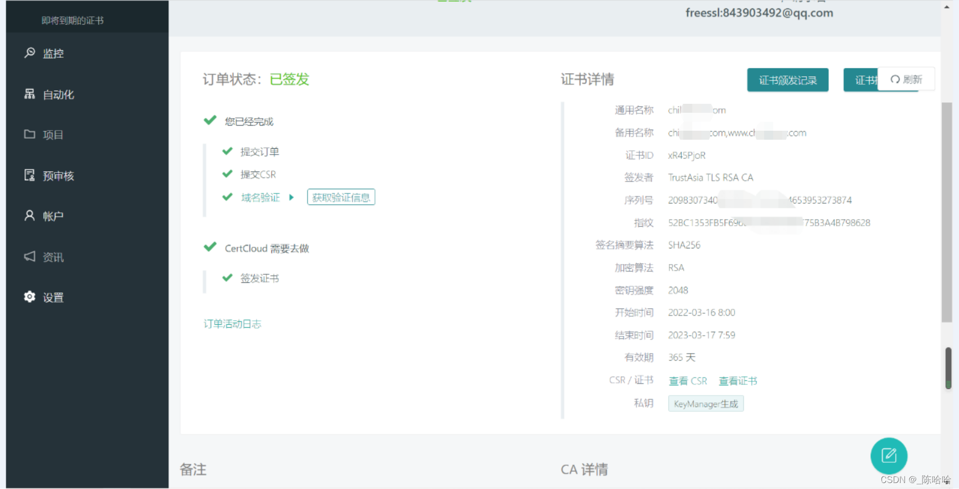The width and height of the screenshot is (959, 489).
Task: Click the SHA256 signature algorithm value
Action: coord(684,245)
